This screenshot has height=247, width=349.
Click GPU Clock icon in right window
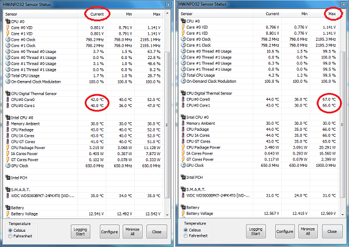tap(183, 165)
